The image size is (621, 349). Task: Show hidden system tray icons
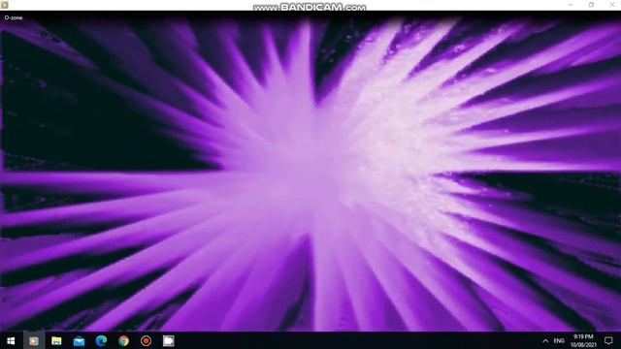tap(545, 340)
